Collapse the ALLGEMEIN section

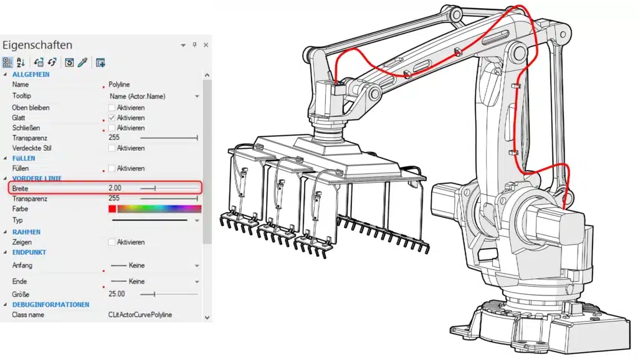[x=6, y=74]
